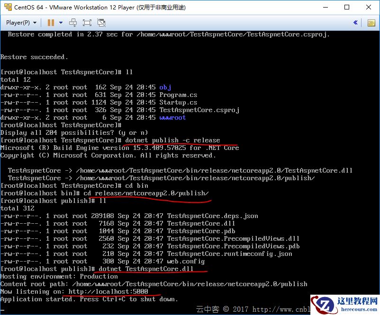Click 'Copyright (C) Microsoft Corporation' line

click(x=108, y=155)
